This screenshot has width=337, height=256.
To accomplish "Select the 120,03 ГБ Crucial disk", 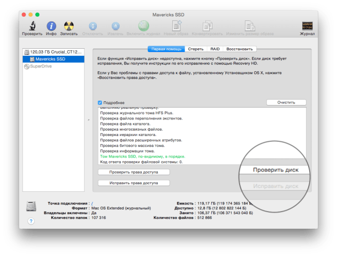I will click(53, 52).
